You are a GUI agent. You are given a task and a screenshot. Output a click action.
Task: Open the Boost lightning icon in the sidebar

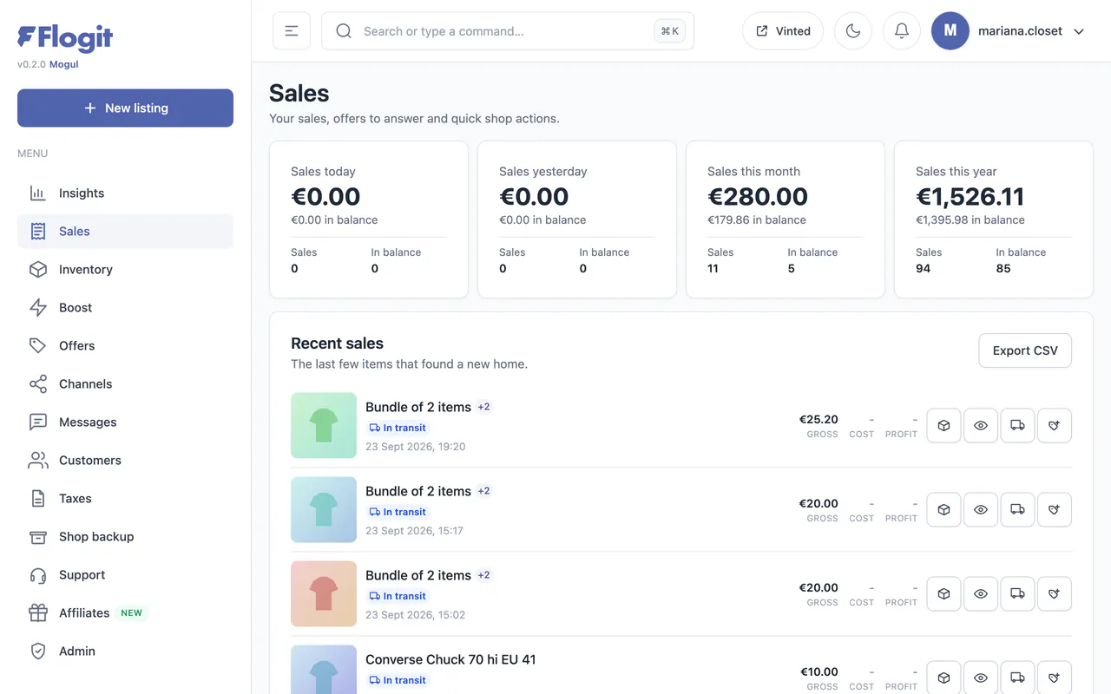pyautogui.click(x=38, y=307)
